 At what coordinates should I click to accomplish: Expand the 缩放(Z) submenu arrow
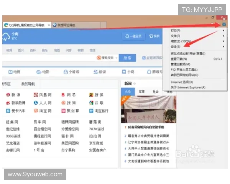pyautogui.click(x=223, y=41)
